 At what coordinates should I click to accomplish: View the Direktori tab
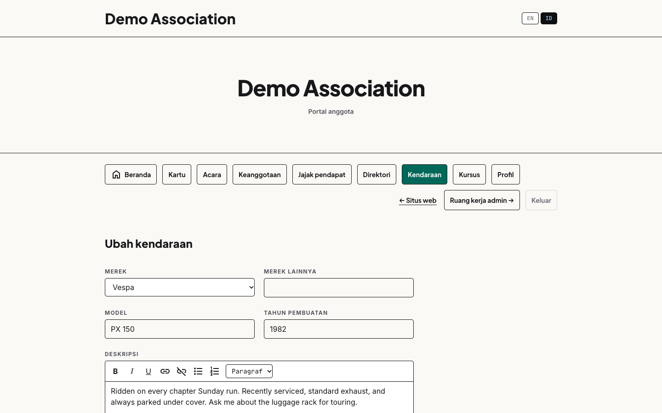click(377, 174)
